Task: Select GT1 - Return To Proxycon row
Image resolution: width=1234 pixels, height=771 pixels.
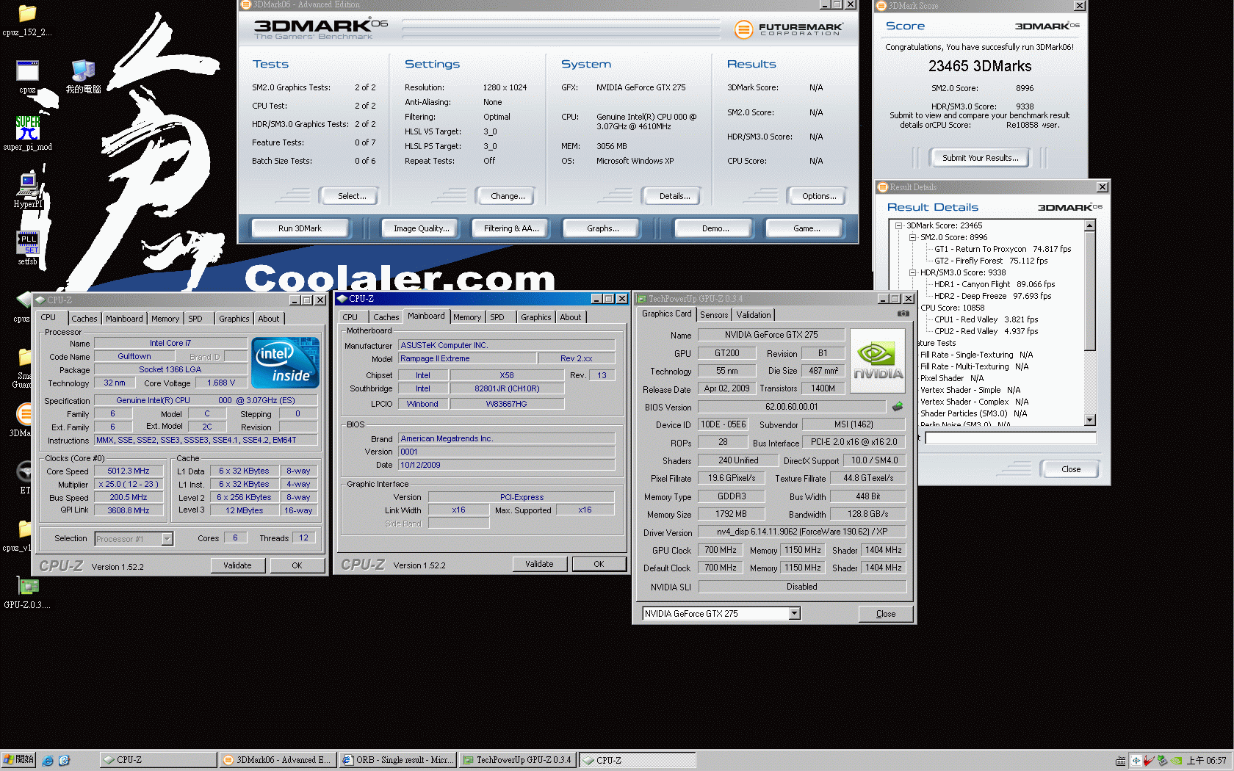Action: [1002, 250]
